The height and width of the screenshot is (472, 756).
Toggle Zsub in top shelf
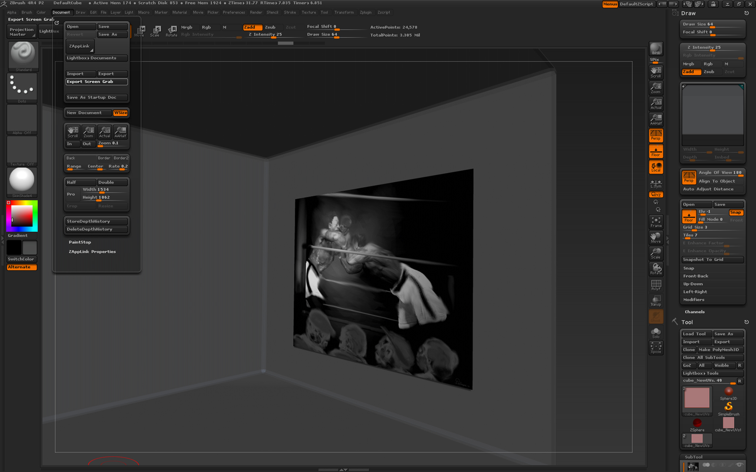click(270, 27)
